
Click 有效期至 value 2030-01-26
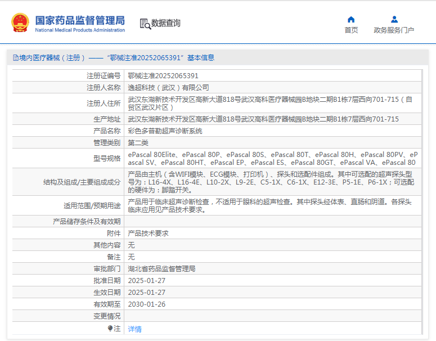[x=146, y=304]
